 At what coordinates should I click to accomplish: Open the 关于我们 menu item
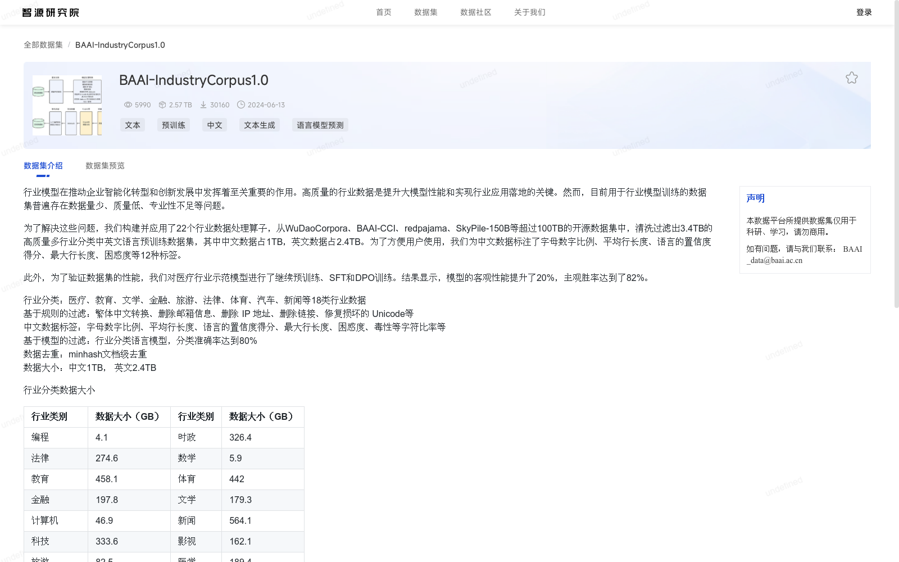click(x=530, y=12)
